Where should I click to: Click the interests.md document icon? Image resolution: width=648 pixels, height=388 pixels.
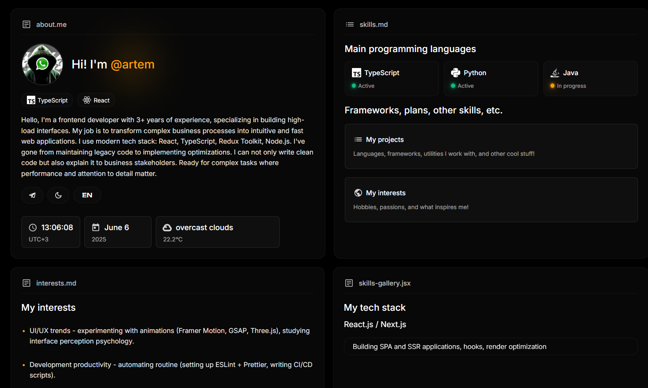[x=26, y=283]
